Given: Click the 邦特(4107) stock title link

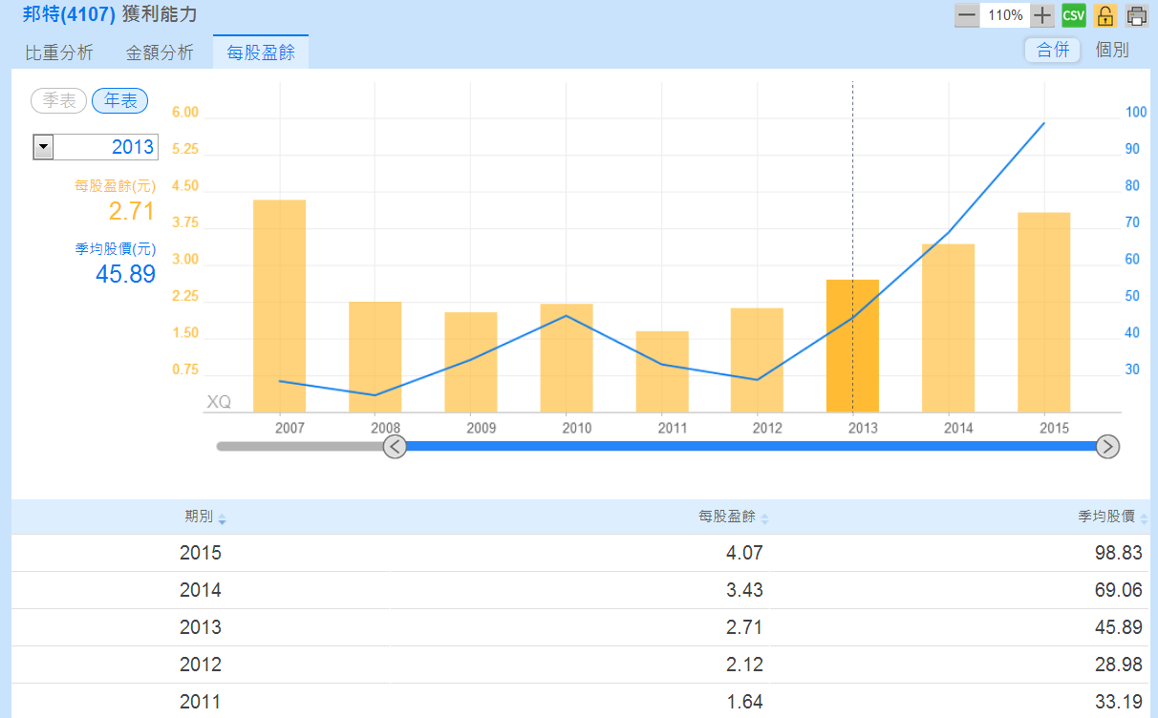Looking at the screenshot, I should point(69,15).
